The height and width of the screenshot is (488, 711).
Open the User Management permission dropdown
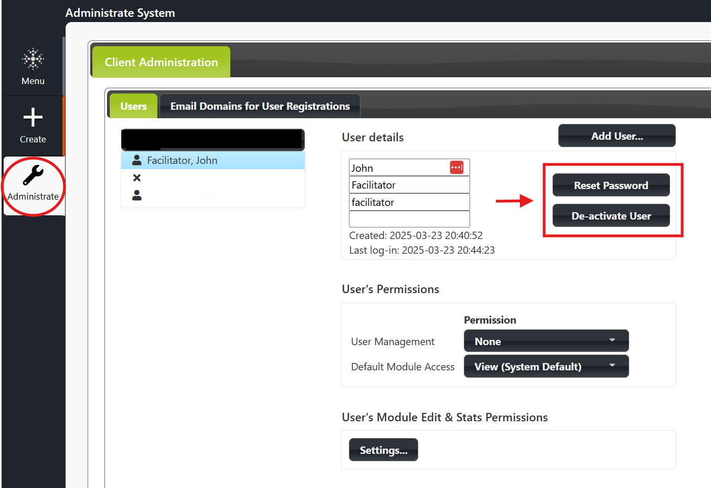click(x=546, y=341)
